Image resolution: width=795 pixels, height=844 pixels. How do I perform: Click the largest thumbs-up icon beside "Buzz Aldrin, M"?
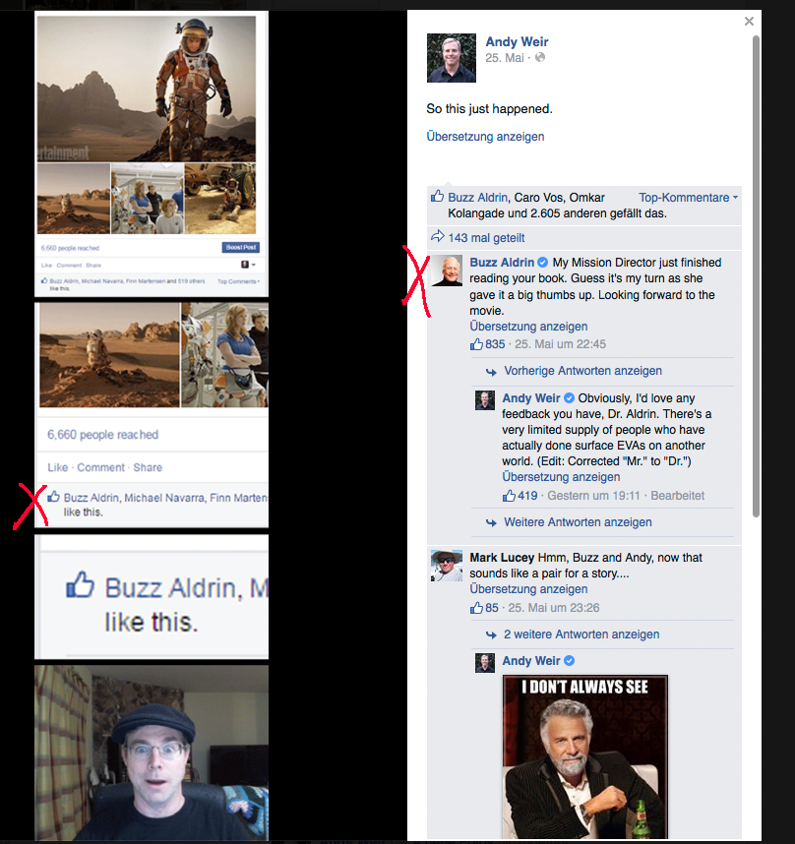[x=81, y=584]
